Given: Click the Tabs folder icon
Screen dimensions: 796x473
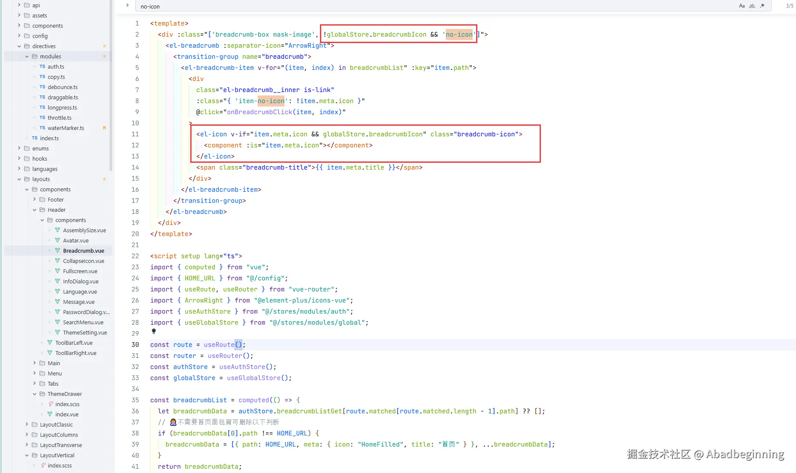Looking at the screenshot, I should coord(42,384).
